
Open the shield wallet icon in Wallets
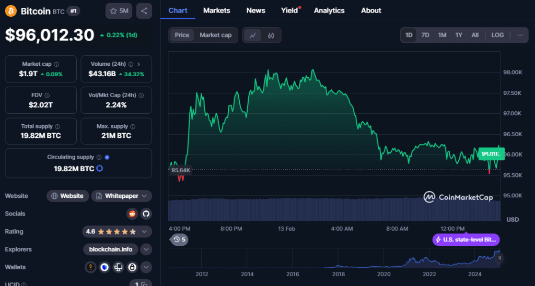[x=104, y=267]
